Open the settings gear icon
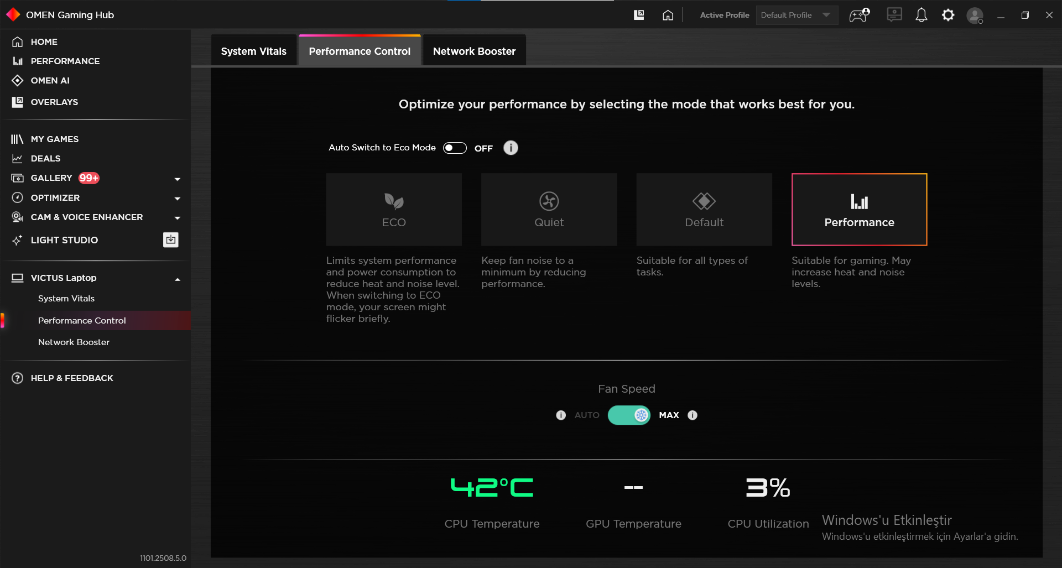1062x568 pixels. pos(948,15)
